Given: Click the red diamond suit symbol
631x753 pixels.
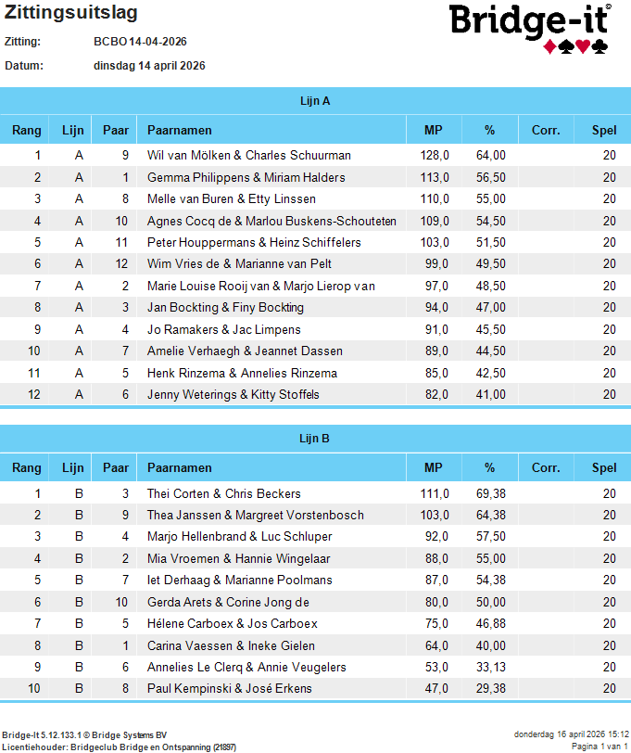Looking at the screenshot, I should pyautogui.click(x=549, y=46).
